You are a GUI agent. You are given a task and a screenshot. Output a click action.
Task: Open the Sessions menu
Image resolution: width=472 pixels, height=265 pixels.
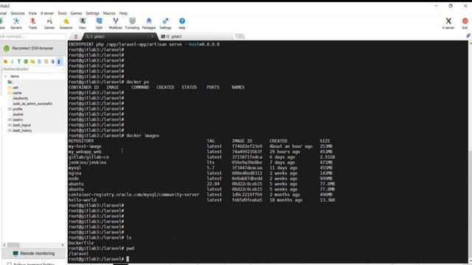(x=18, y=13)
